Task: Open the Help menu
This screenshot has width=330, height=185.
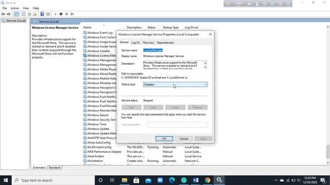Action: pyautogui.click(x=36, y=8)
